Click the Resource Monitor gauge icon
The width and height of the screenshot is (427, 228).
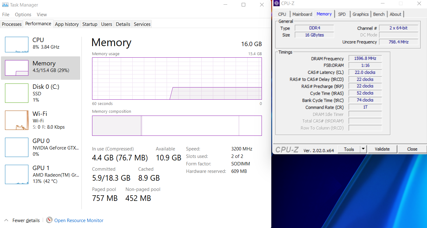tap(49, 220)
